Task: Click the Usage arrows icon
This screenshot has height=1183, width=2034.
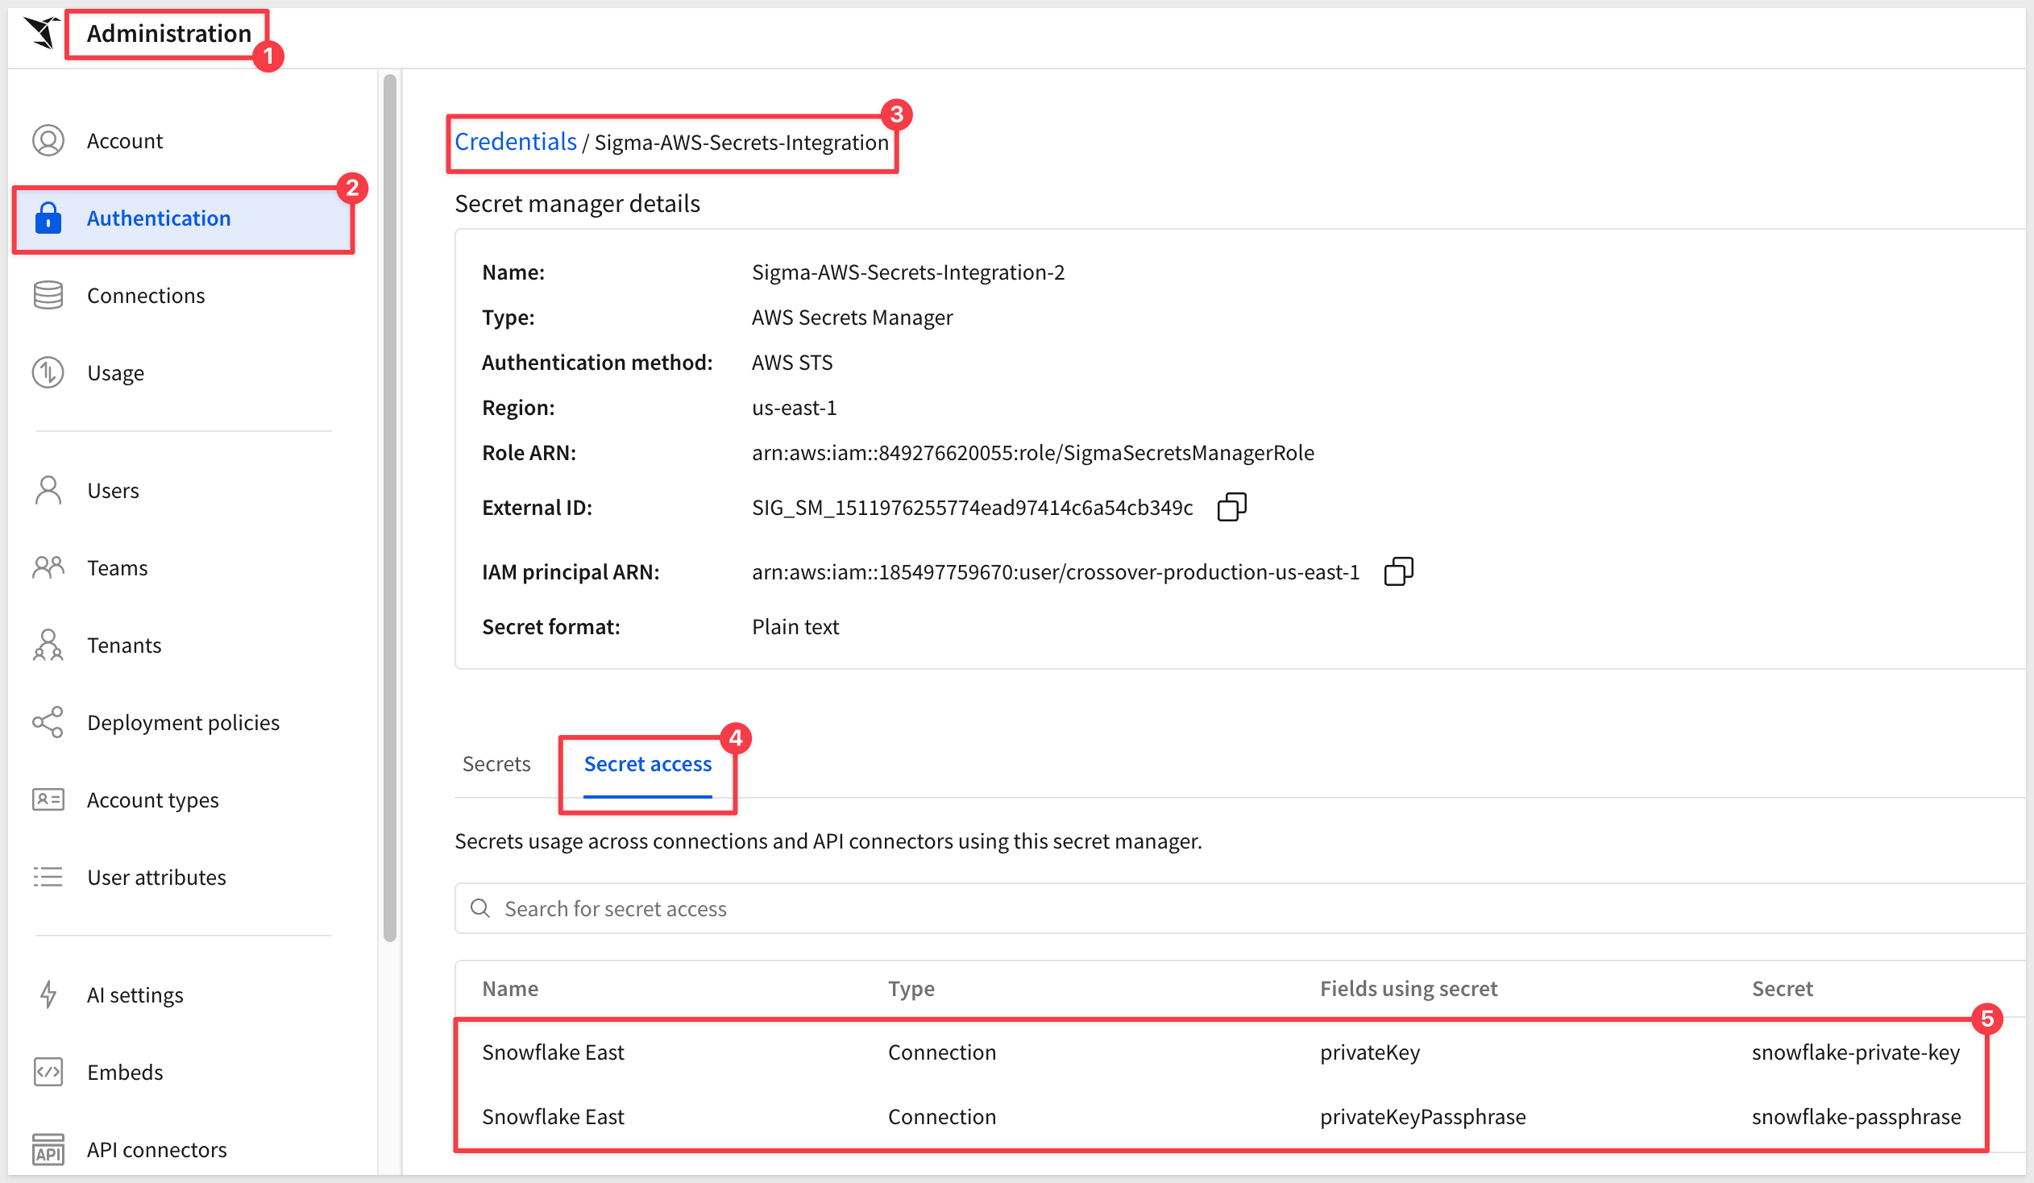Action: 48,373
